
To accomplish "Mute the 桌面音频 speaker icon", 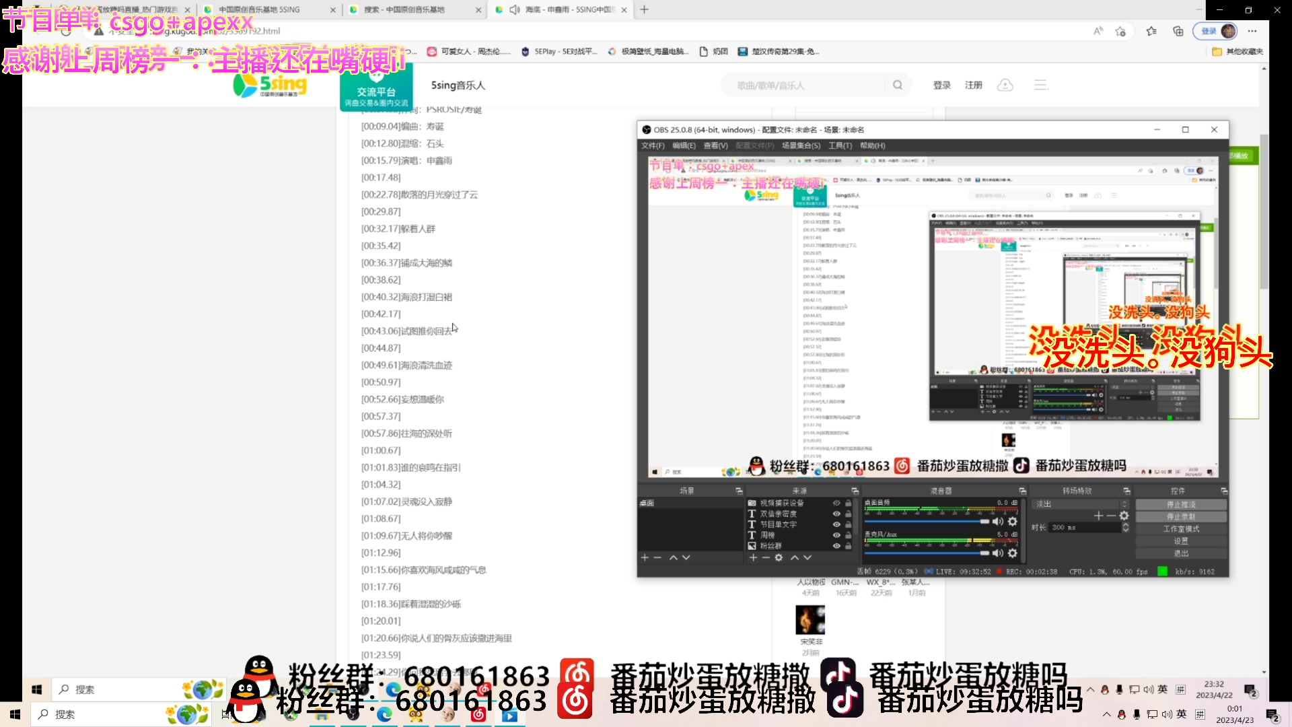I will coord(998,522).
